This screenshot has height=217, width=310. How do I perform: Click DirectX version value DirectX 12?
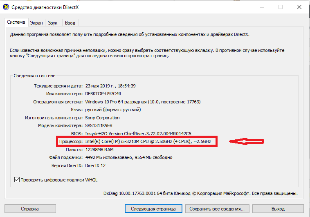95,166
